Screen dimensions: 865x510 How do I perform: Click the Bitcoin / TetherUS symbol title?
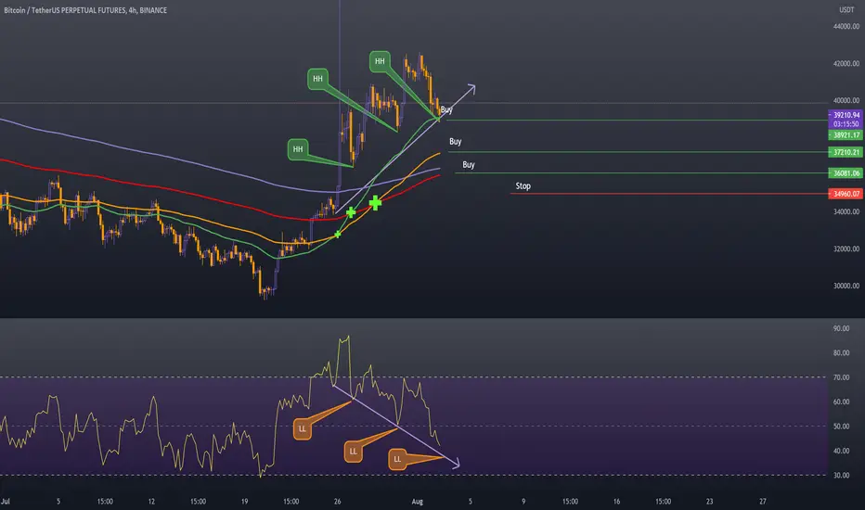click(85, 10)
